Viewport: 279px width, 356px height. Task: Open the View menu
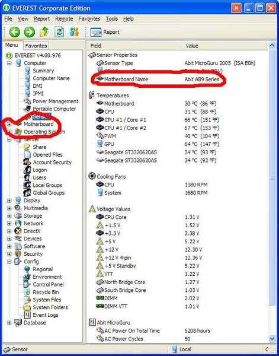(23, 19)
